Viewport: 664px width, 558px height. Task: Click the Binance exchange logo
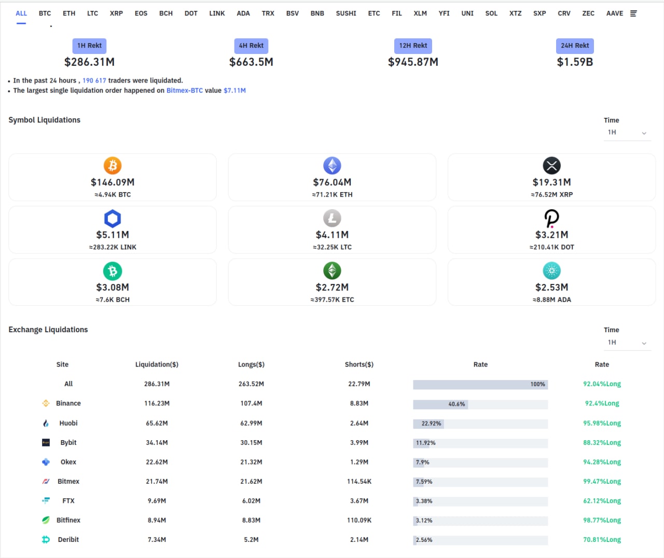tap(46, 403)
